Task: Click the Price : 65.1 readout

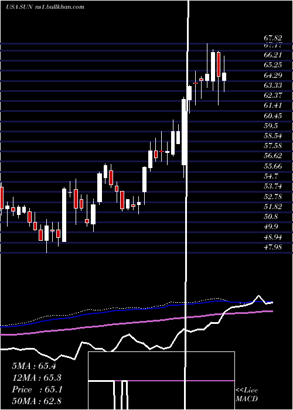Action: [x=37, y=389]
